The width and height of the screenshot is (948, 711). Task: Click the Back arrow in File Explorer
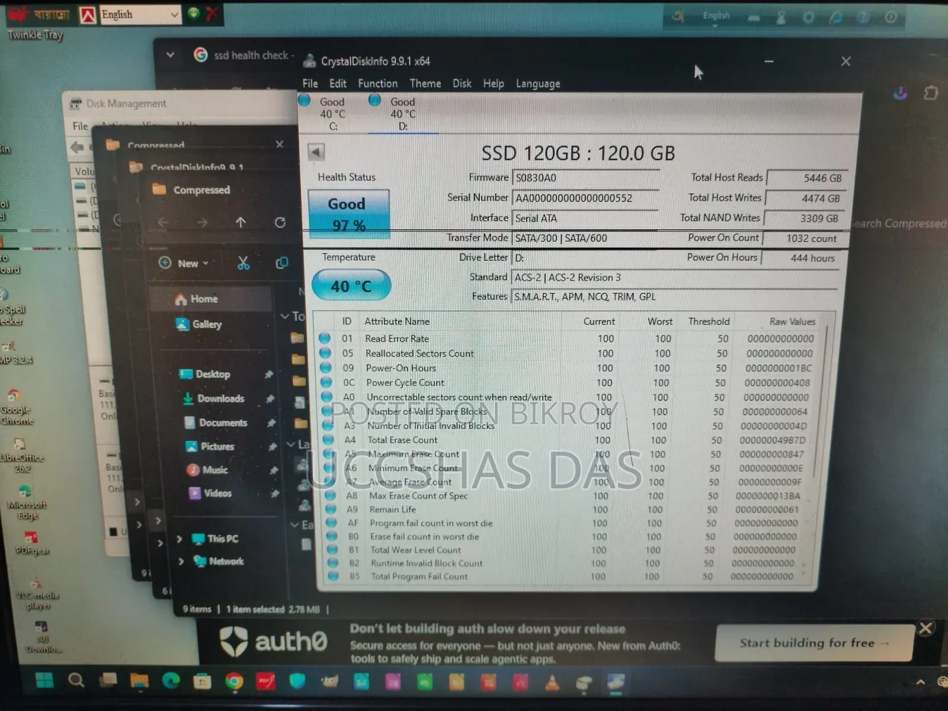(164, 222)
